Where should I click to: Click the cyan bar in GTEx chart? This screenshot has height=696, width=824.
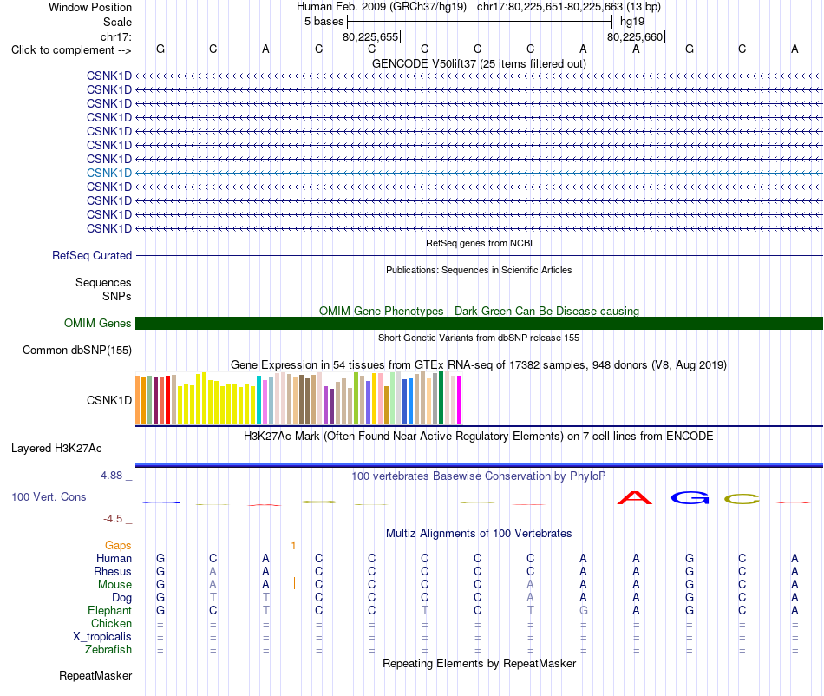258,400
